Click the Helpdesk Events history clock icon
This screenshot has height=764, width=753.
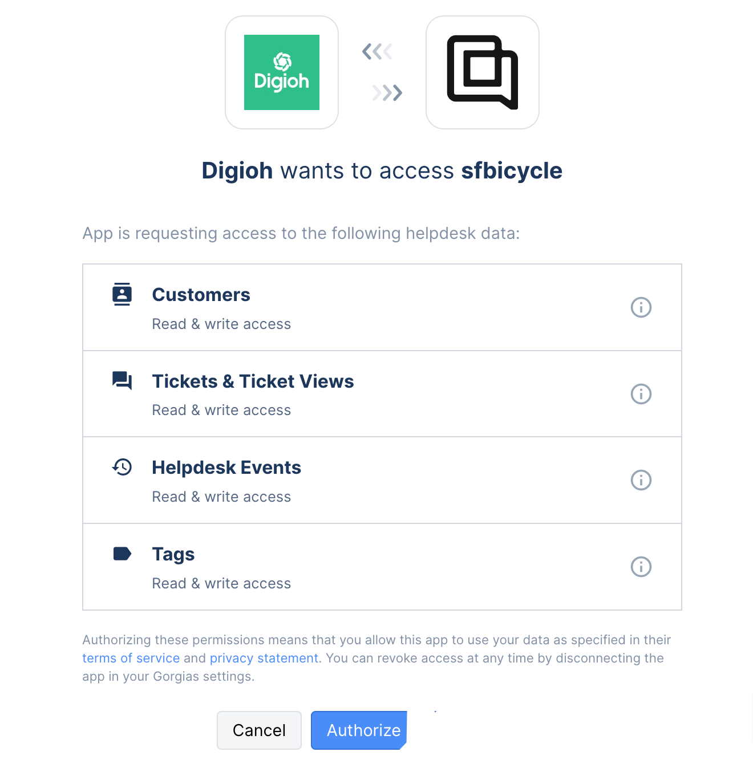click(x=122, y=468)
